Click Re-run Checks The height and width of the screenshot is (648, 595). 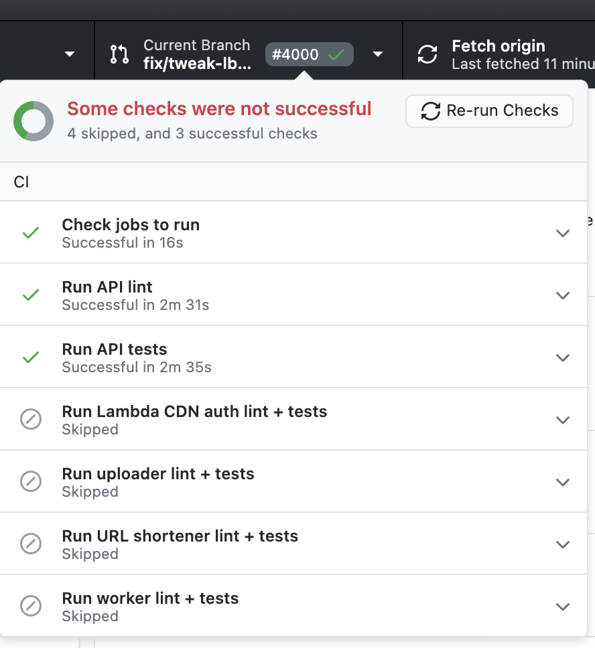(489, 111)
